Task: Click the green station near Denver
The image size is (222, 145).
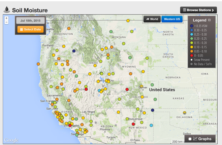Action: coord(152,85)
